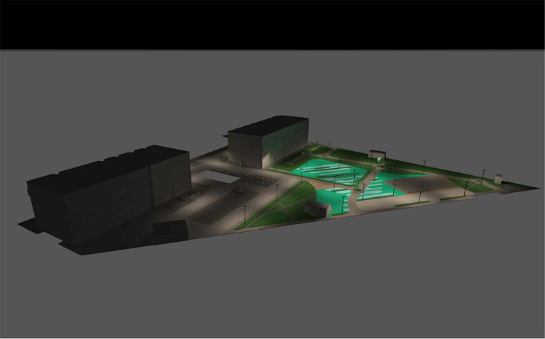545x339 pixels.
Task: Click the empty gray background below the model
Action: coord(272,291)
